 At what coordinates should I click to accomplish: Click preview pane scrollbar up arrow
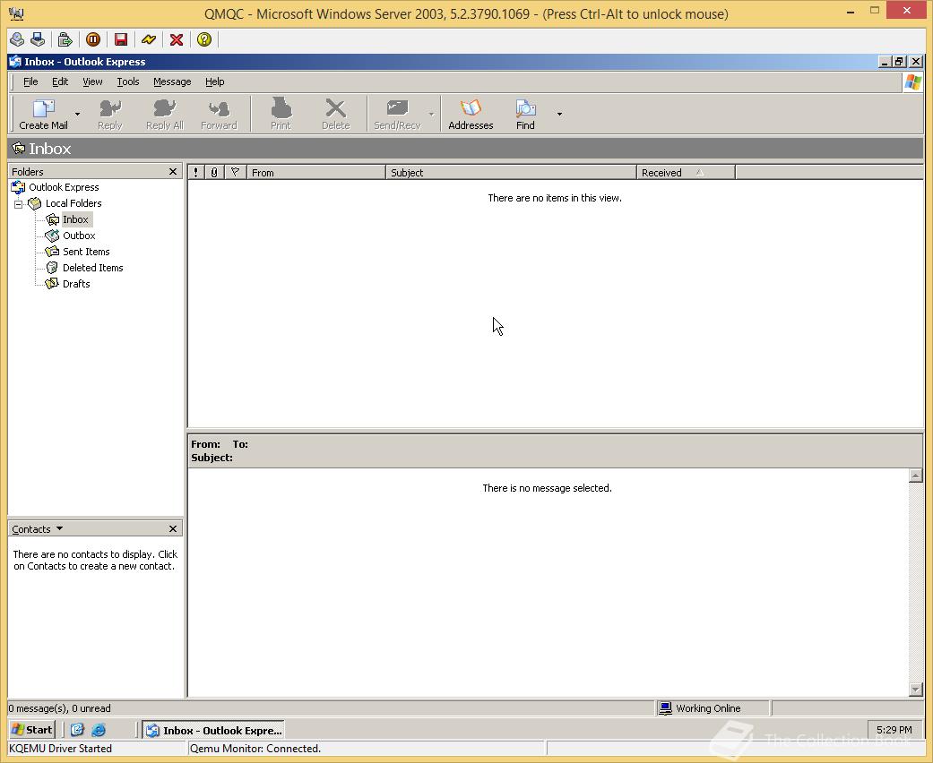click(916, 476)
